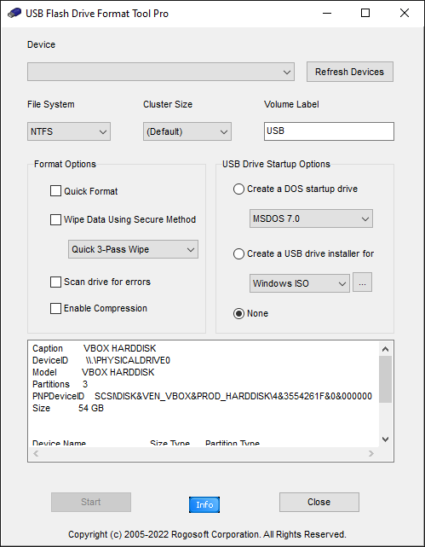Image resolution: width=425 pixels, height=547 pixels.
Task: Open the File System NTFS dropdown
Action: coord(69,131)
